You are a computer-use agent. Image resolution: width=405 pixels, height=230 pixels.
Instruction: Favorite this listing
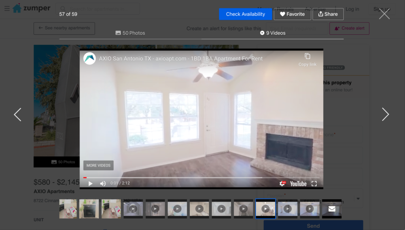(x=292, y=14)
